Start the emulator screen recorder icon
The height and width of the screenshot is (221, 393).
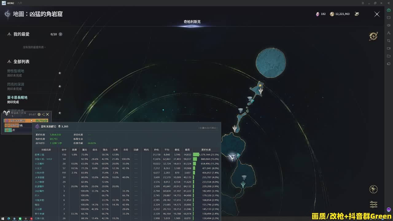389,48
